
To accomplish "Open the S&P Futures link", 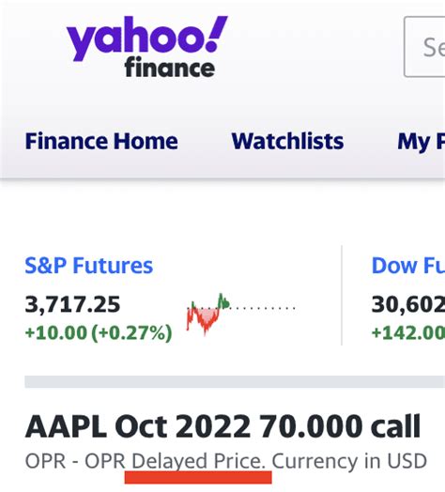I will coord(89,266).
